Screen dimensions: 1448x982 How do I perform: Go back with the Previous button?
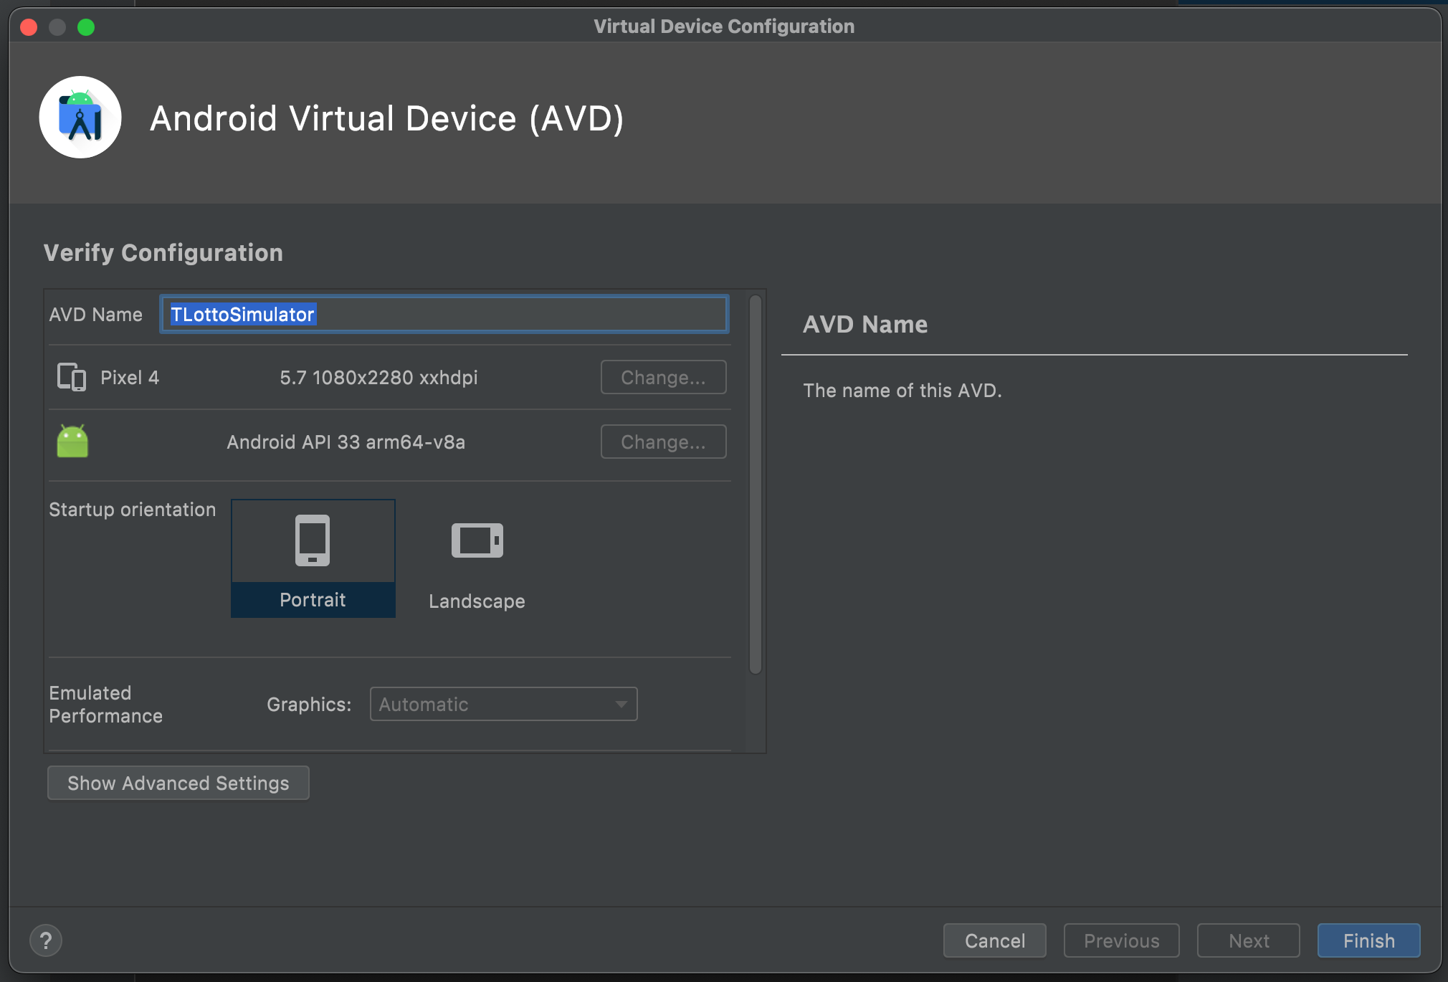point(1121,940)
